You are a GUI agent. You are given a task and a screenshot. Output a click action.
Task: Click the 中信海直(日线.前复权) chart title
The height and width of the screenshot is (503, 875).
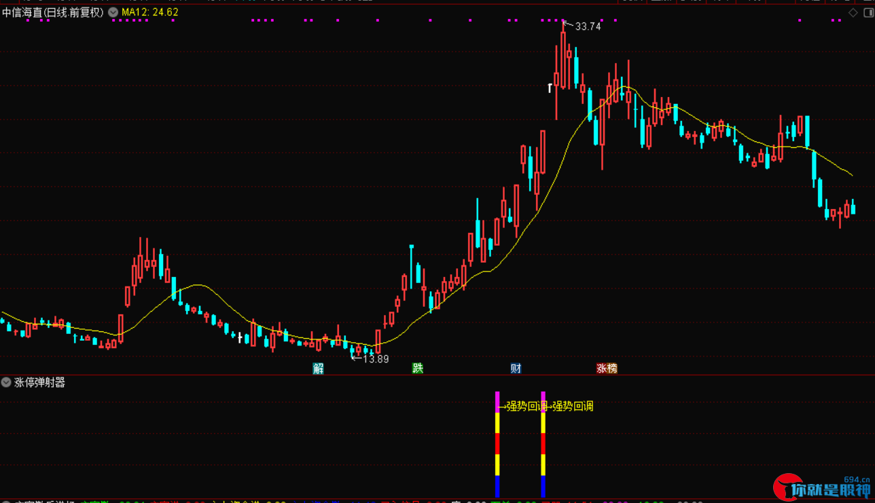(x=53, y=12)
